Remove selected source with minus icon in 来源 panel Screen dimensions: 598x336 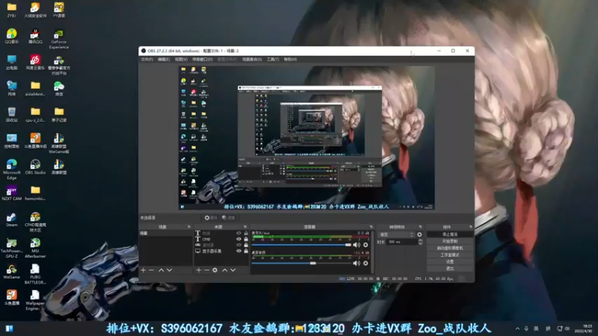tap(206, 270)
